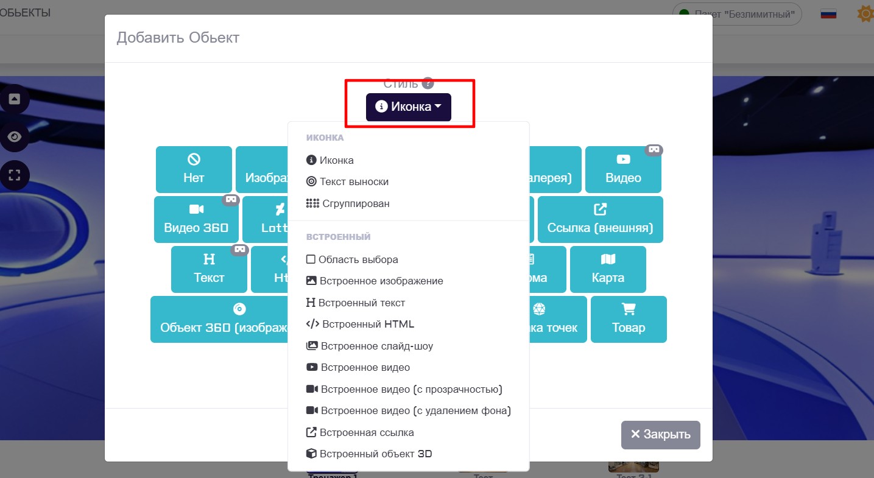This screenshot has height=478, width=874.
Task: Click the prohibition icon on Нет button
Action: click(194, 160)
